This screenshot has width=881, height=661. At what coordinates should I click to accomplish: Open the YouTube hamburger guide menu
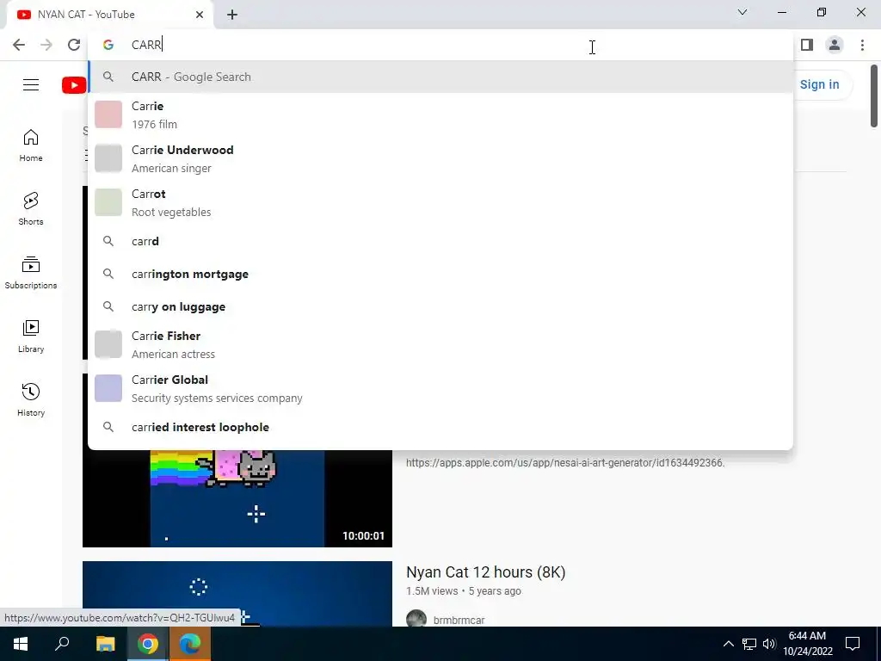pos(31,84)
